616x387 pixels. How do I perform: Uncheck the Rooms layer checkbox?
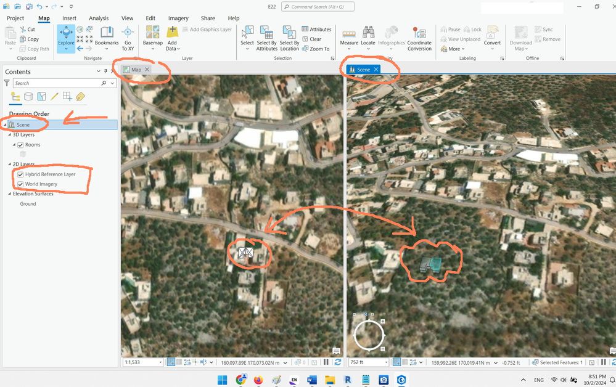click(20, 145)
